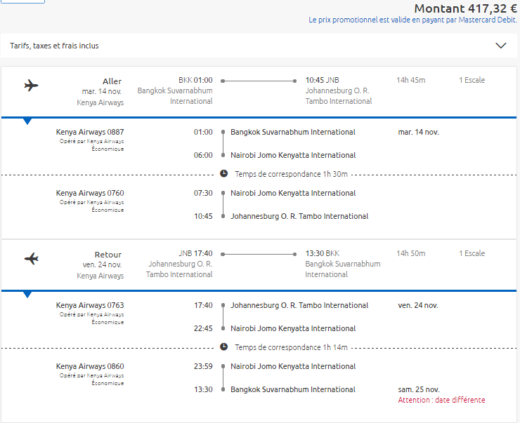Click the 14h 50m duration

pos(411,253)
